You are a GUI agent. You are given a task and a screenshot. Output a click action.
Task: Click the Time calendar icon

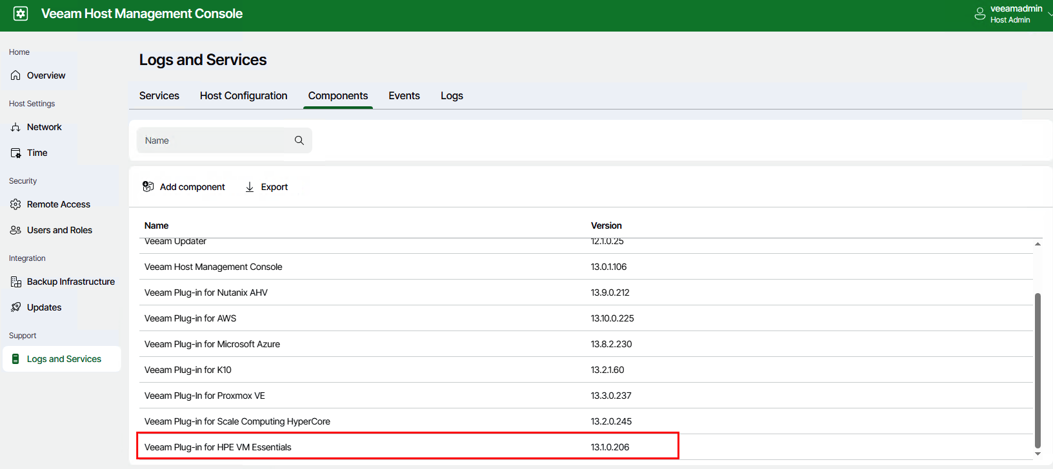point(15,153)
